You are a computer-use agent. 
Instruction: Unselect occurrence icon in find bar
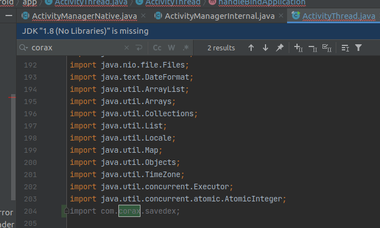coord(313,48)
